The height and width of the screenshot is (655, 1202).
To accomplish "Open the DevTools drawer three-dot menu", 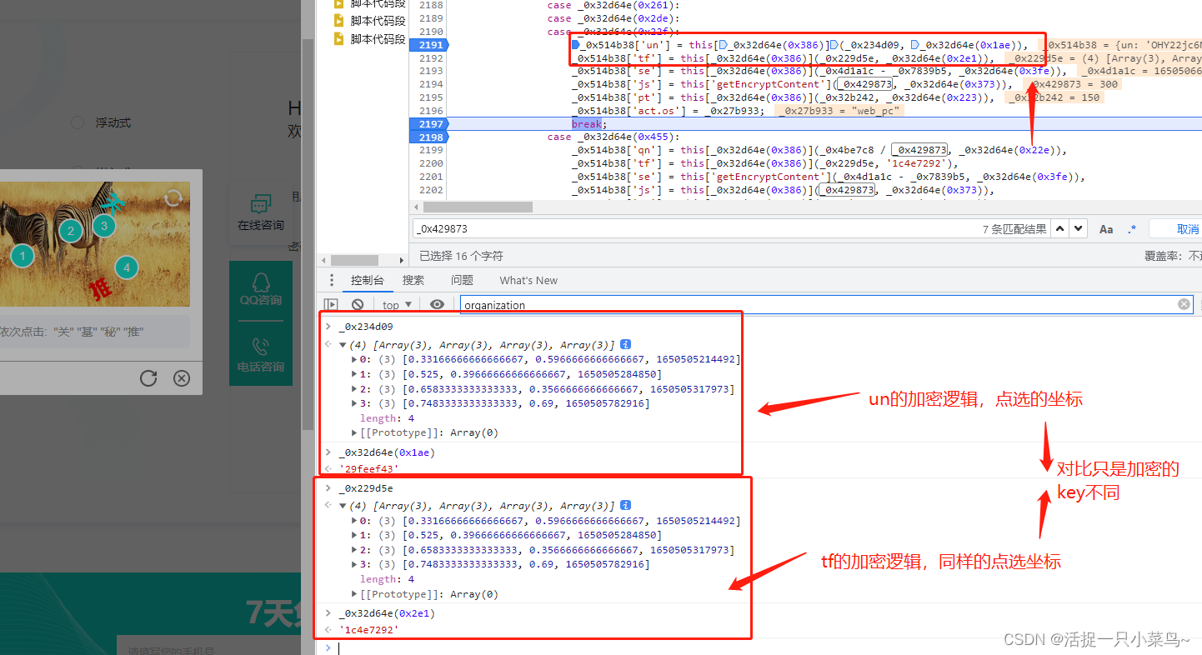I will click(332, 280).
